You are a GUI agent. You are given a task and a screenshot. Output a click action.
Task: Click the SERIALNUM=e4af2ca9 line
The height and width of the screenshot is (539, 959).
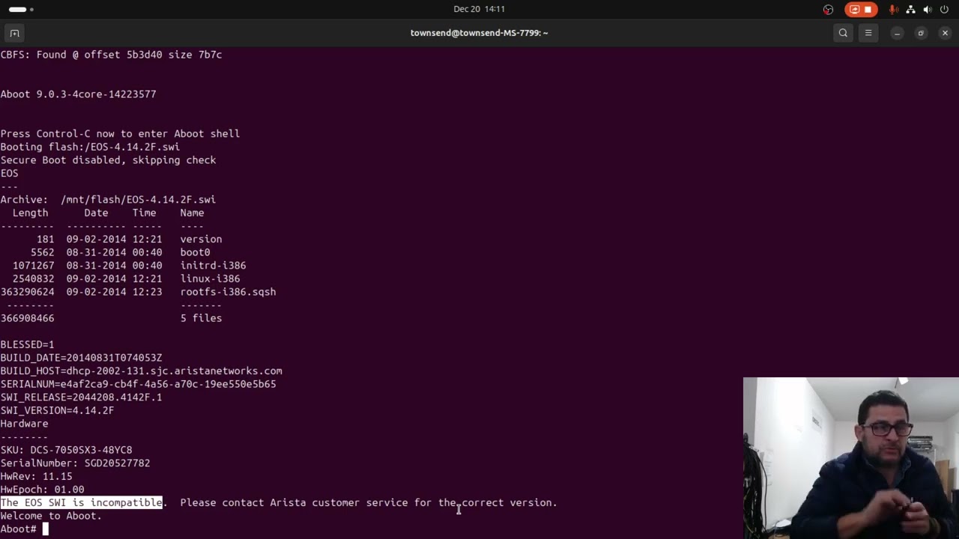coord(138,384)
